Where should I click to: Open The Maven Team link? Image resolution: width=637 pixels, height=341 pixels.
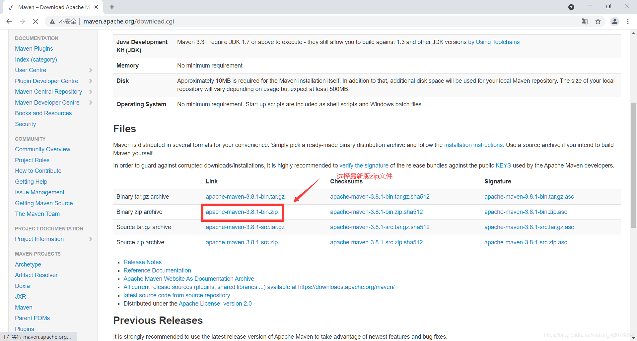(x=37, y=214)
